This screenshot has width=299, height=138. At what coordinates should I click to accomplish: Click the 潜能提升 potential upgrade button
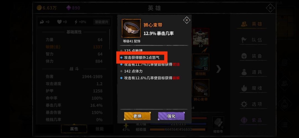coord(102,22)
